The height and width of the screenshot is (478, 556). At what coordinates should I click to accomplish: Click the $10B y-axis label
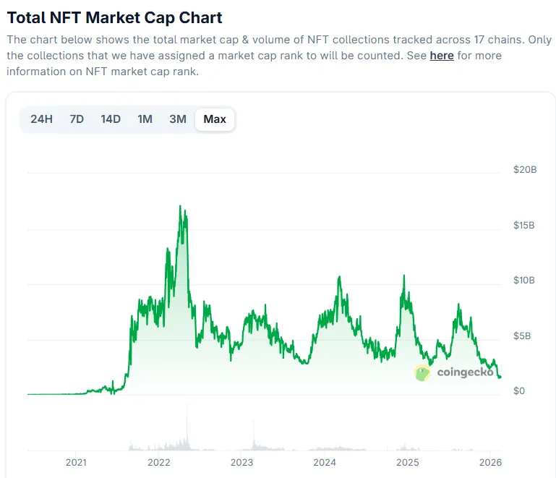(x=524, y=281)
